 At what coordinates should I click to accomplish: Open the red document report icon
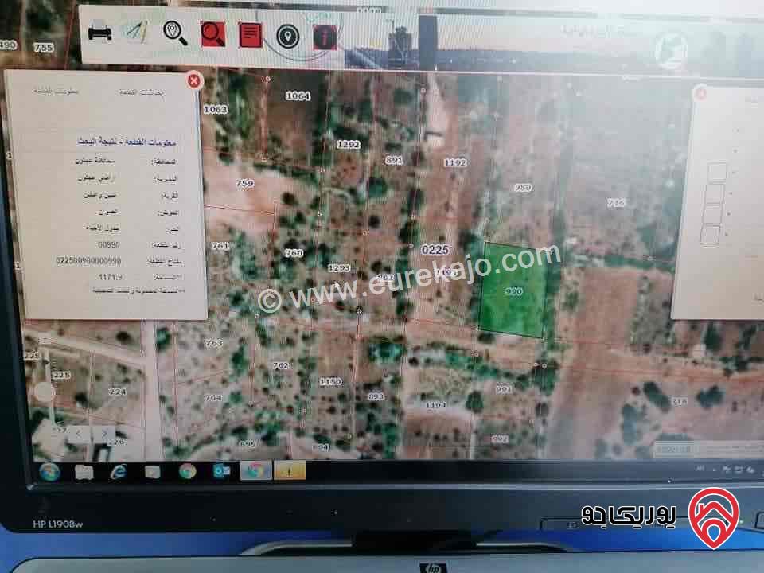[x=251, y=34]
